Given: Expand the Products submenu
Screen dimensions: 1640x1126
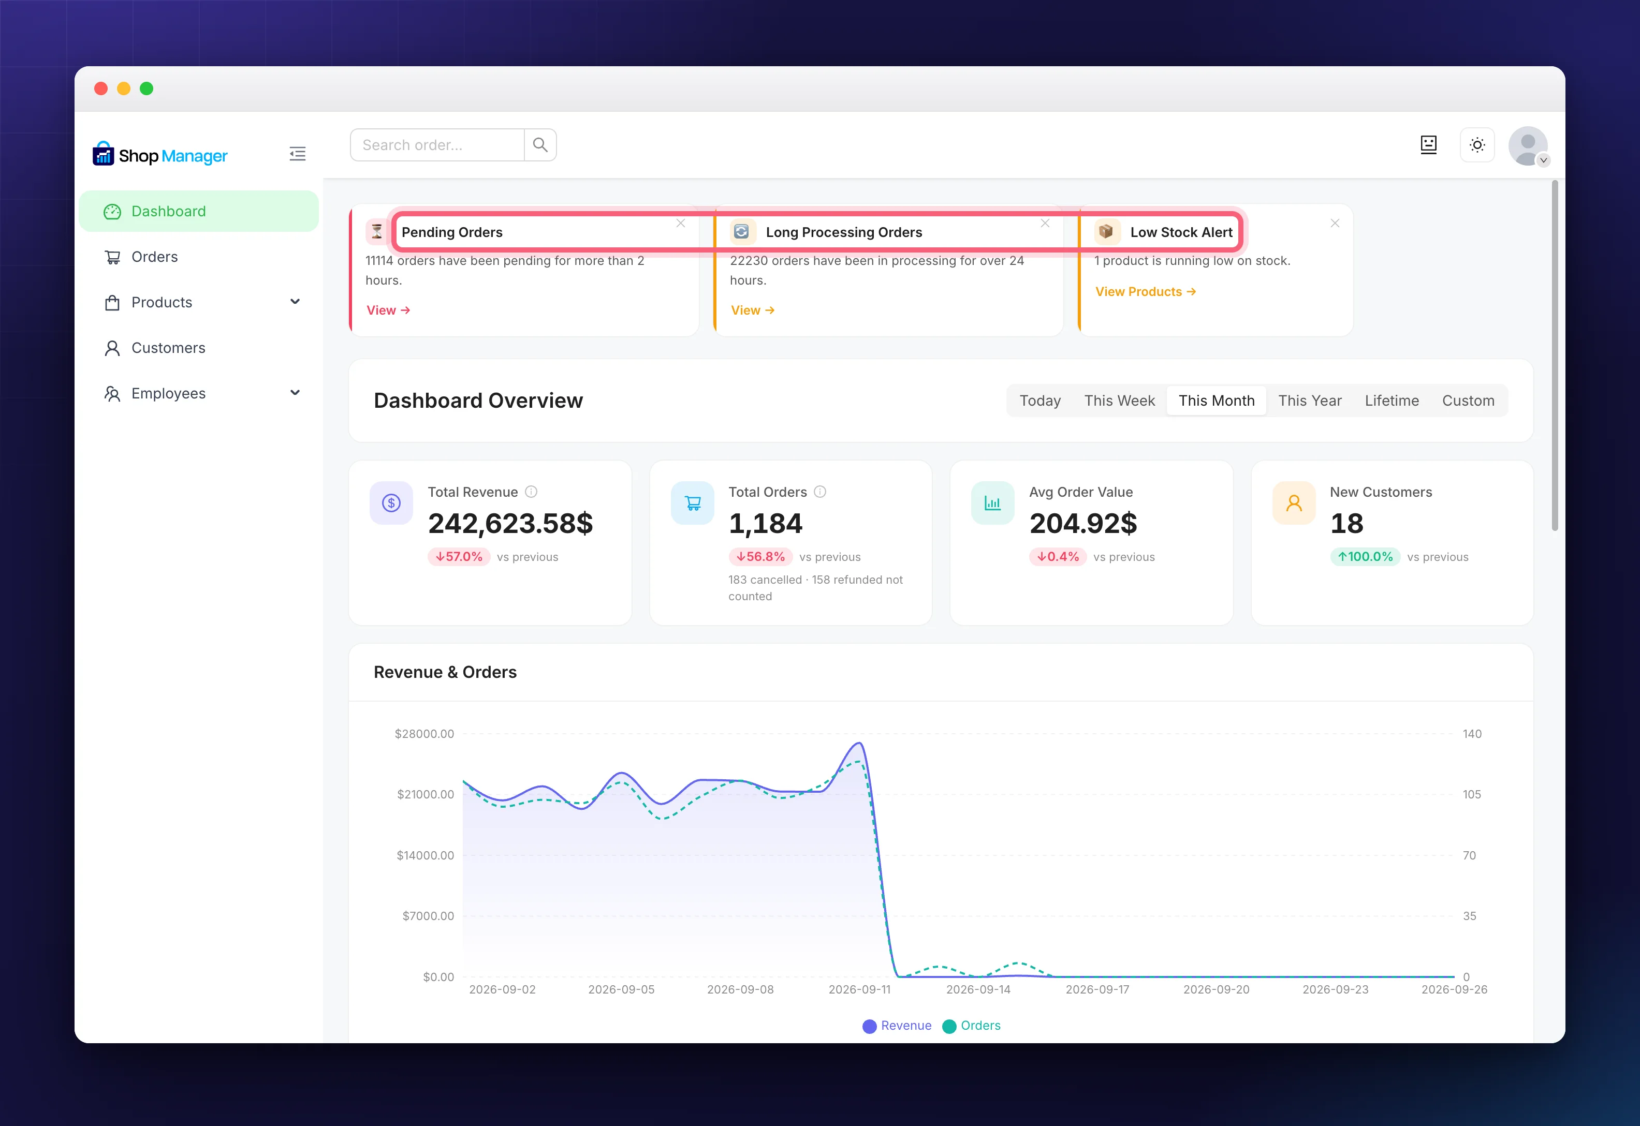Looking at the screenshot, I should 295,302.
